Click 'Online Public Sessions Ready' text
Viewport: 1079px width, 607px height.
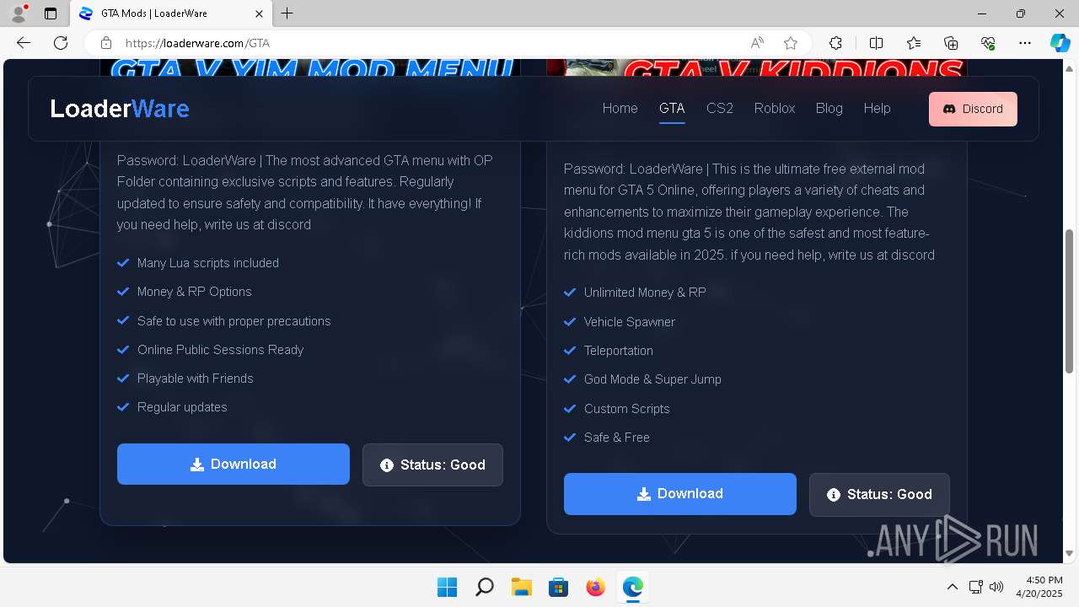[220, 350]
